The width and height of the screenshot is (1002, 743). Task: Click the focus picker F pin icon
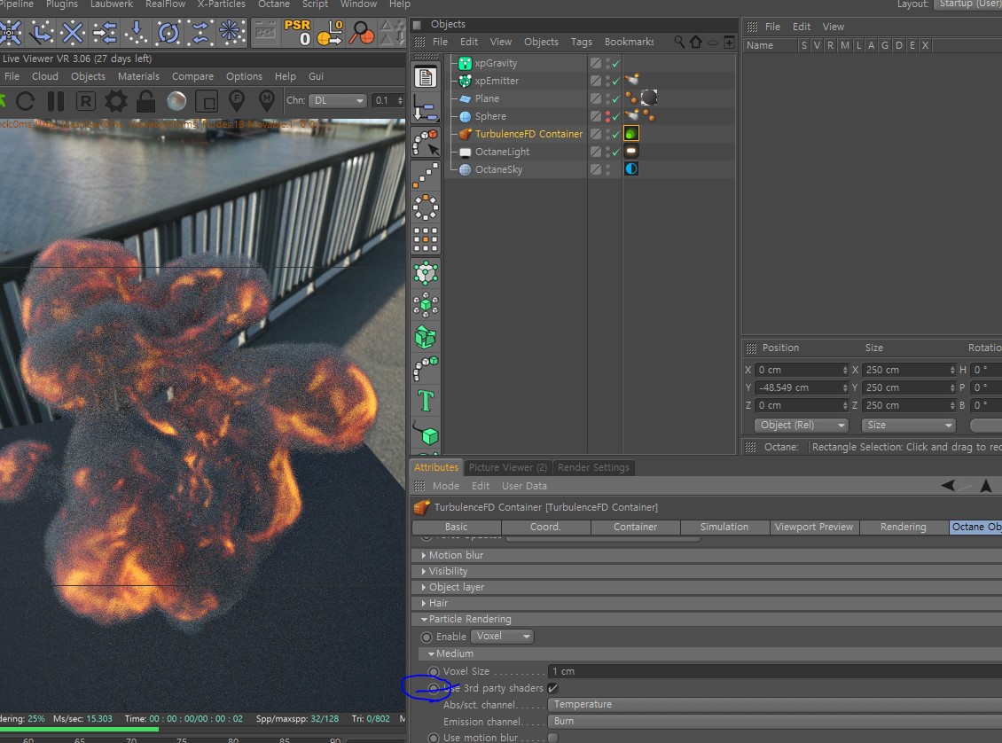click(x=237, y=100)
